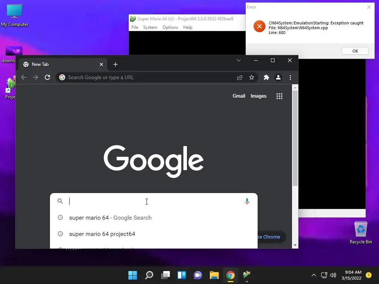Click OK in Error dialog
Screen dimensions: 379x284
pyautogui.click(x=355, y=51)
